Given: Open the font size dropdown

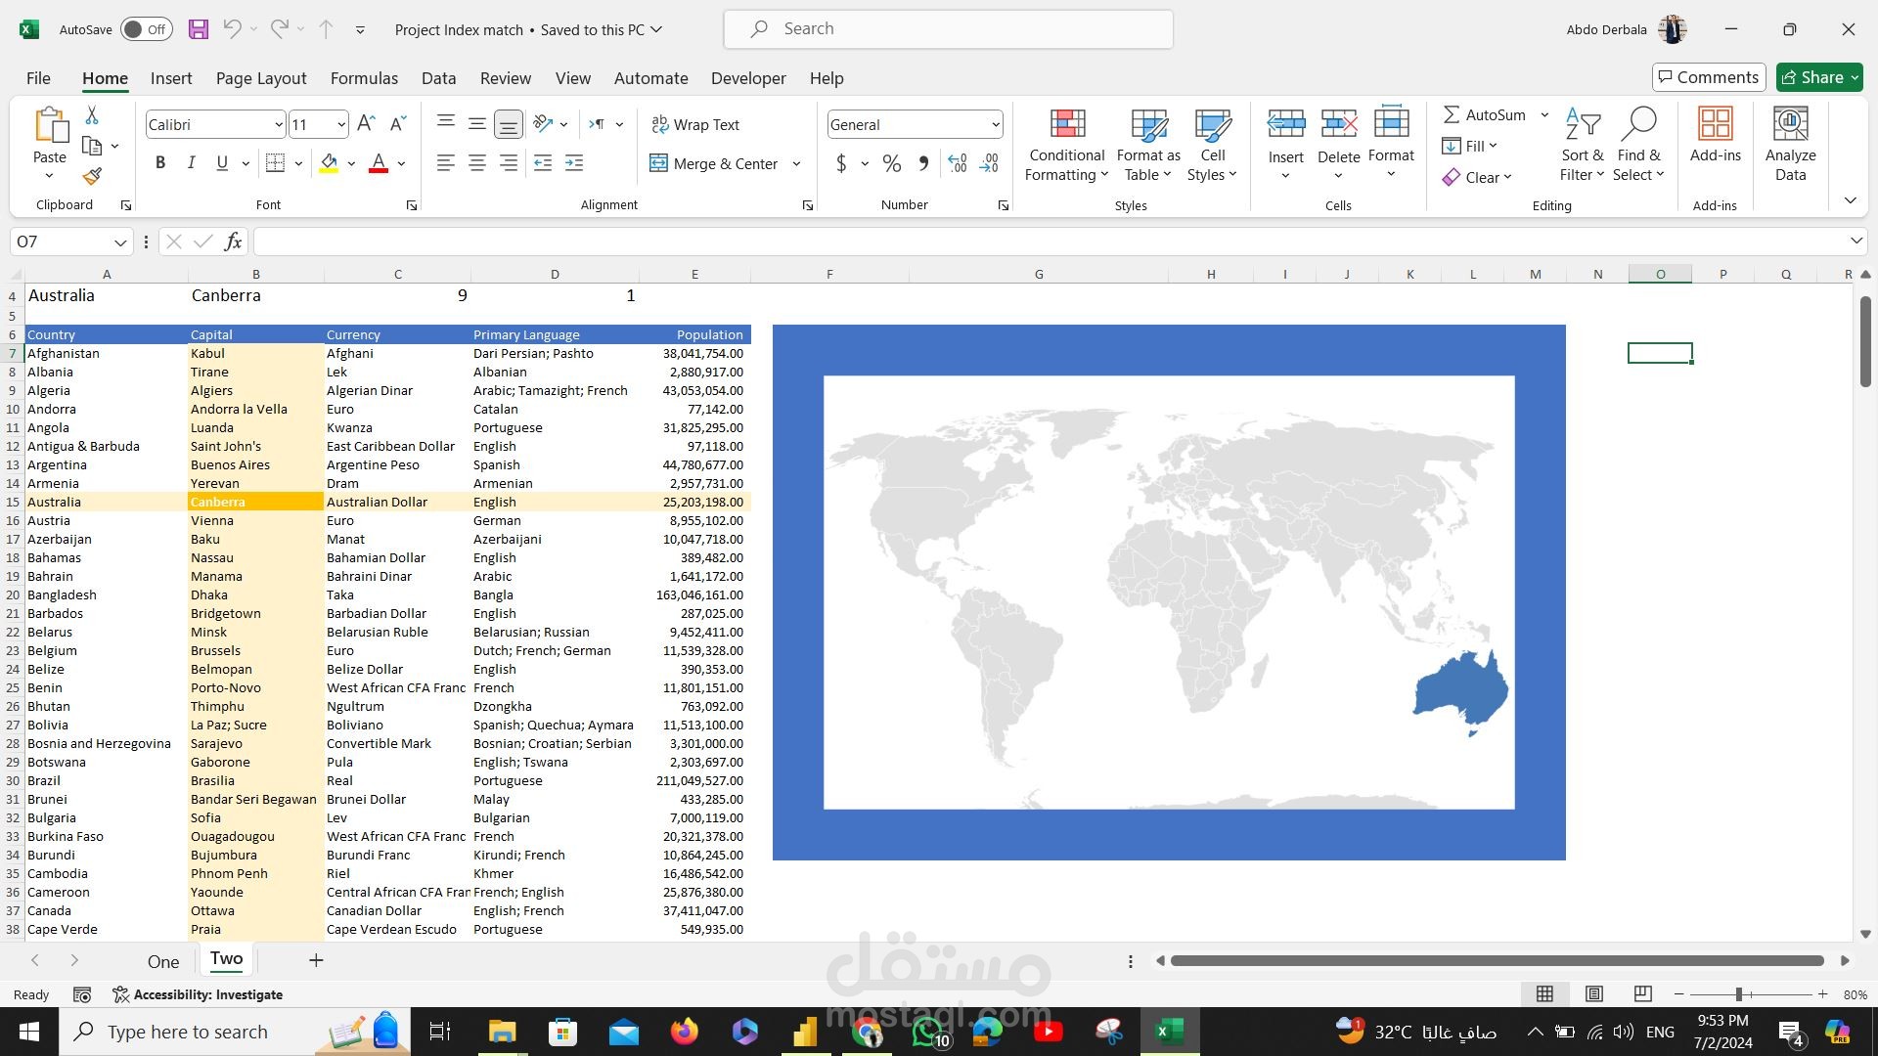Looking at the screenshot, I should coord(341,124).
